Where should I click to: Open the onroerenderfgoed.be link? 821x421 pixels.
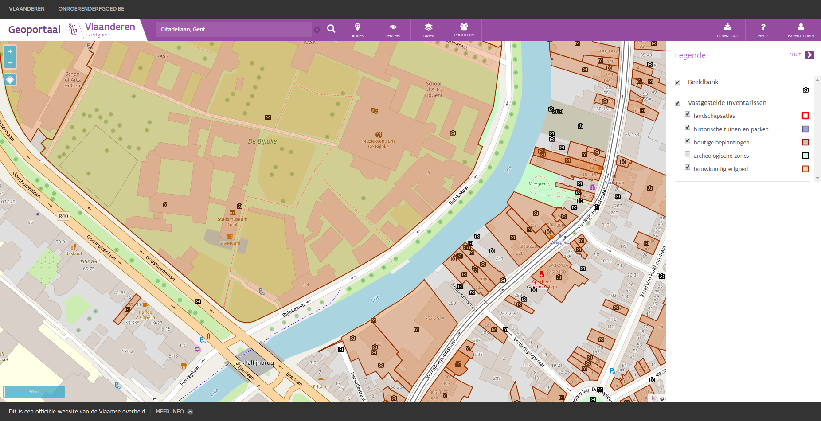(x=91, y=9)
